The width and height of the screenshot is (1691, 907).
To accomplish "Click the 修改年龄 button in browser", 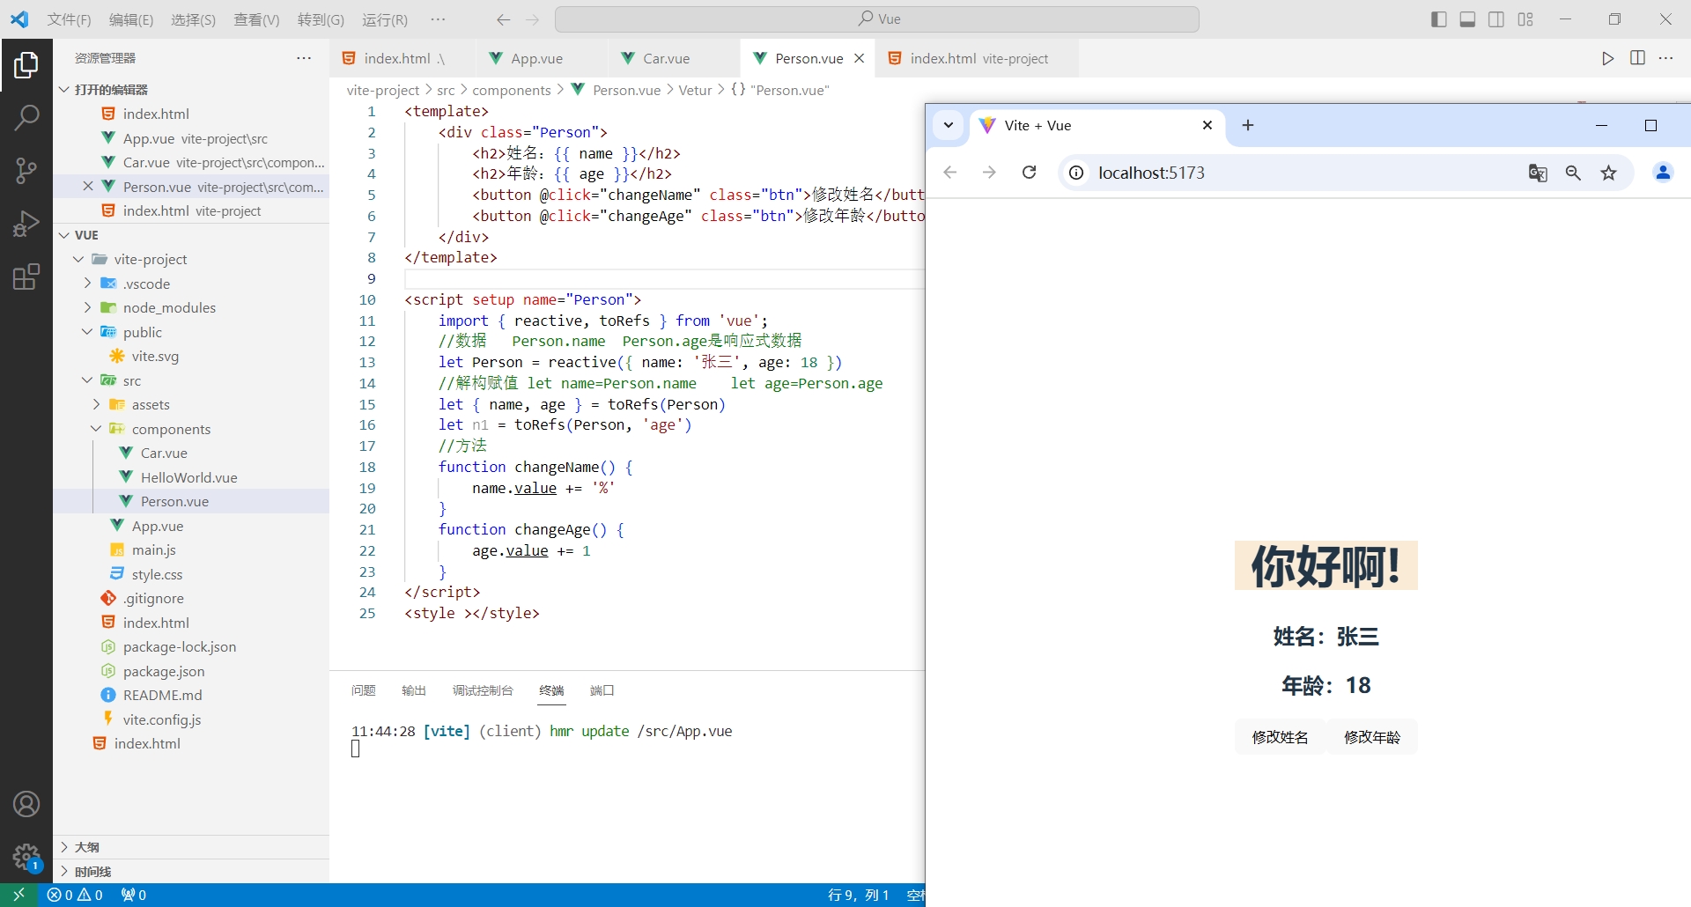I will coord(1371,737).
